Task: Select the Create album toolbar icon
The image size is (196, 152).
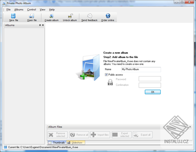Action: 51,16
